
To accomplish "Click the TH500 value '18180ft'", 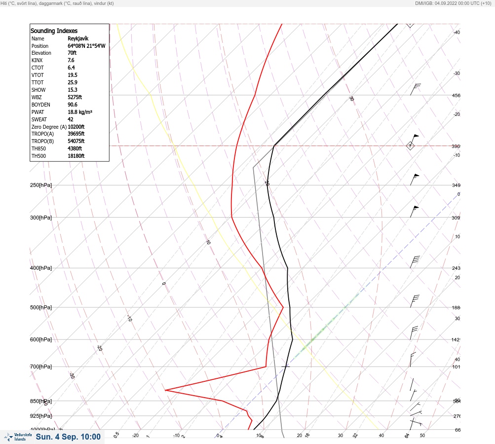I will pyautogui.click(x=76, y=156).
